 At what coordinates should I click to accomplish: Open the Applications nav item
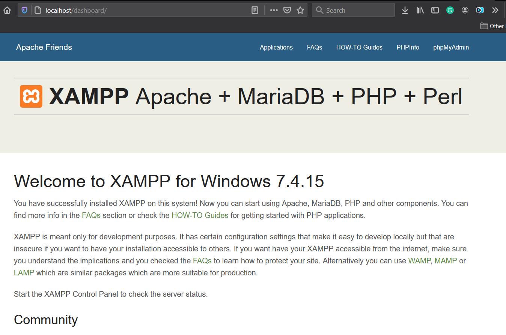click(x=276, y=48)
